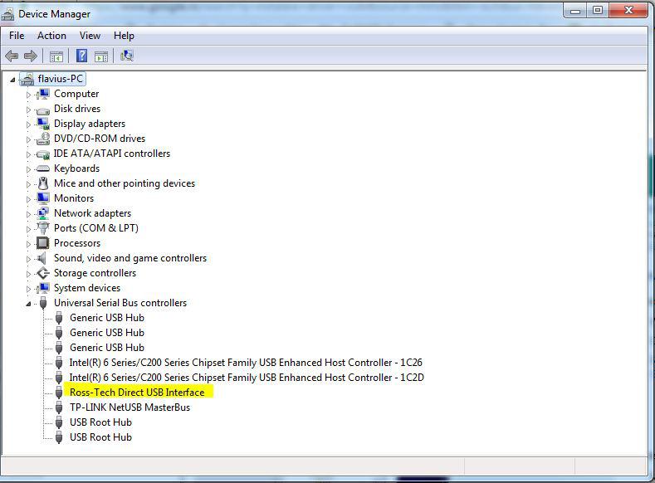This screenshot has height=483, width=655.
Task: Open the Action menu
Action: point(51,36)
